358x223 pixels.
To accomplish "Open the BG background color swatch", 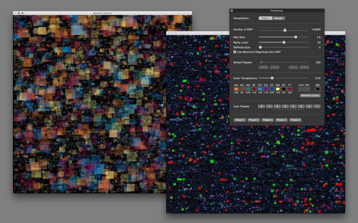I will tap(318, 89).
